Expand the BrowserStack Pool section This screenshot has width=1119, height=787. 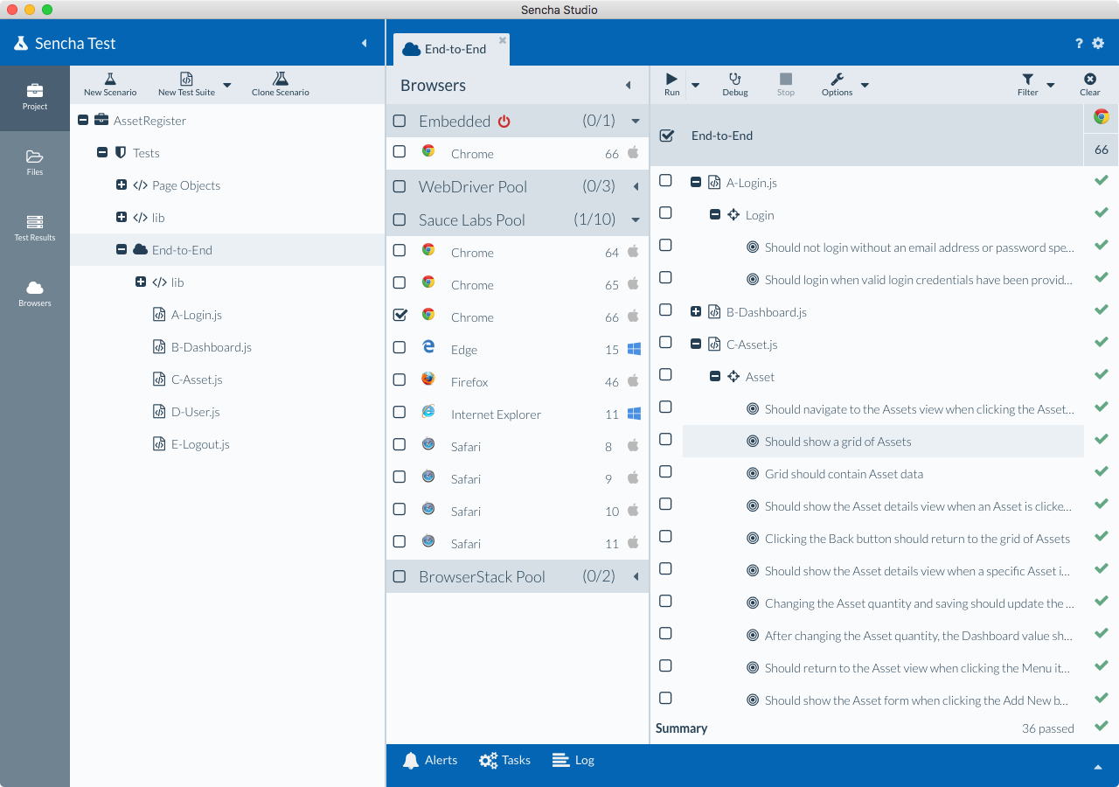point(636,576)
